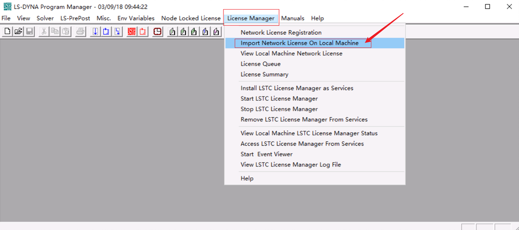The height and width of the screenshot is (230, 519).
Task: Click Stop LSTC License Manager
Action: tap(279, 109)
